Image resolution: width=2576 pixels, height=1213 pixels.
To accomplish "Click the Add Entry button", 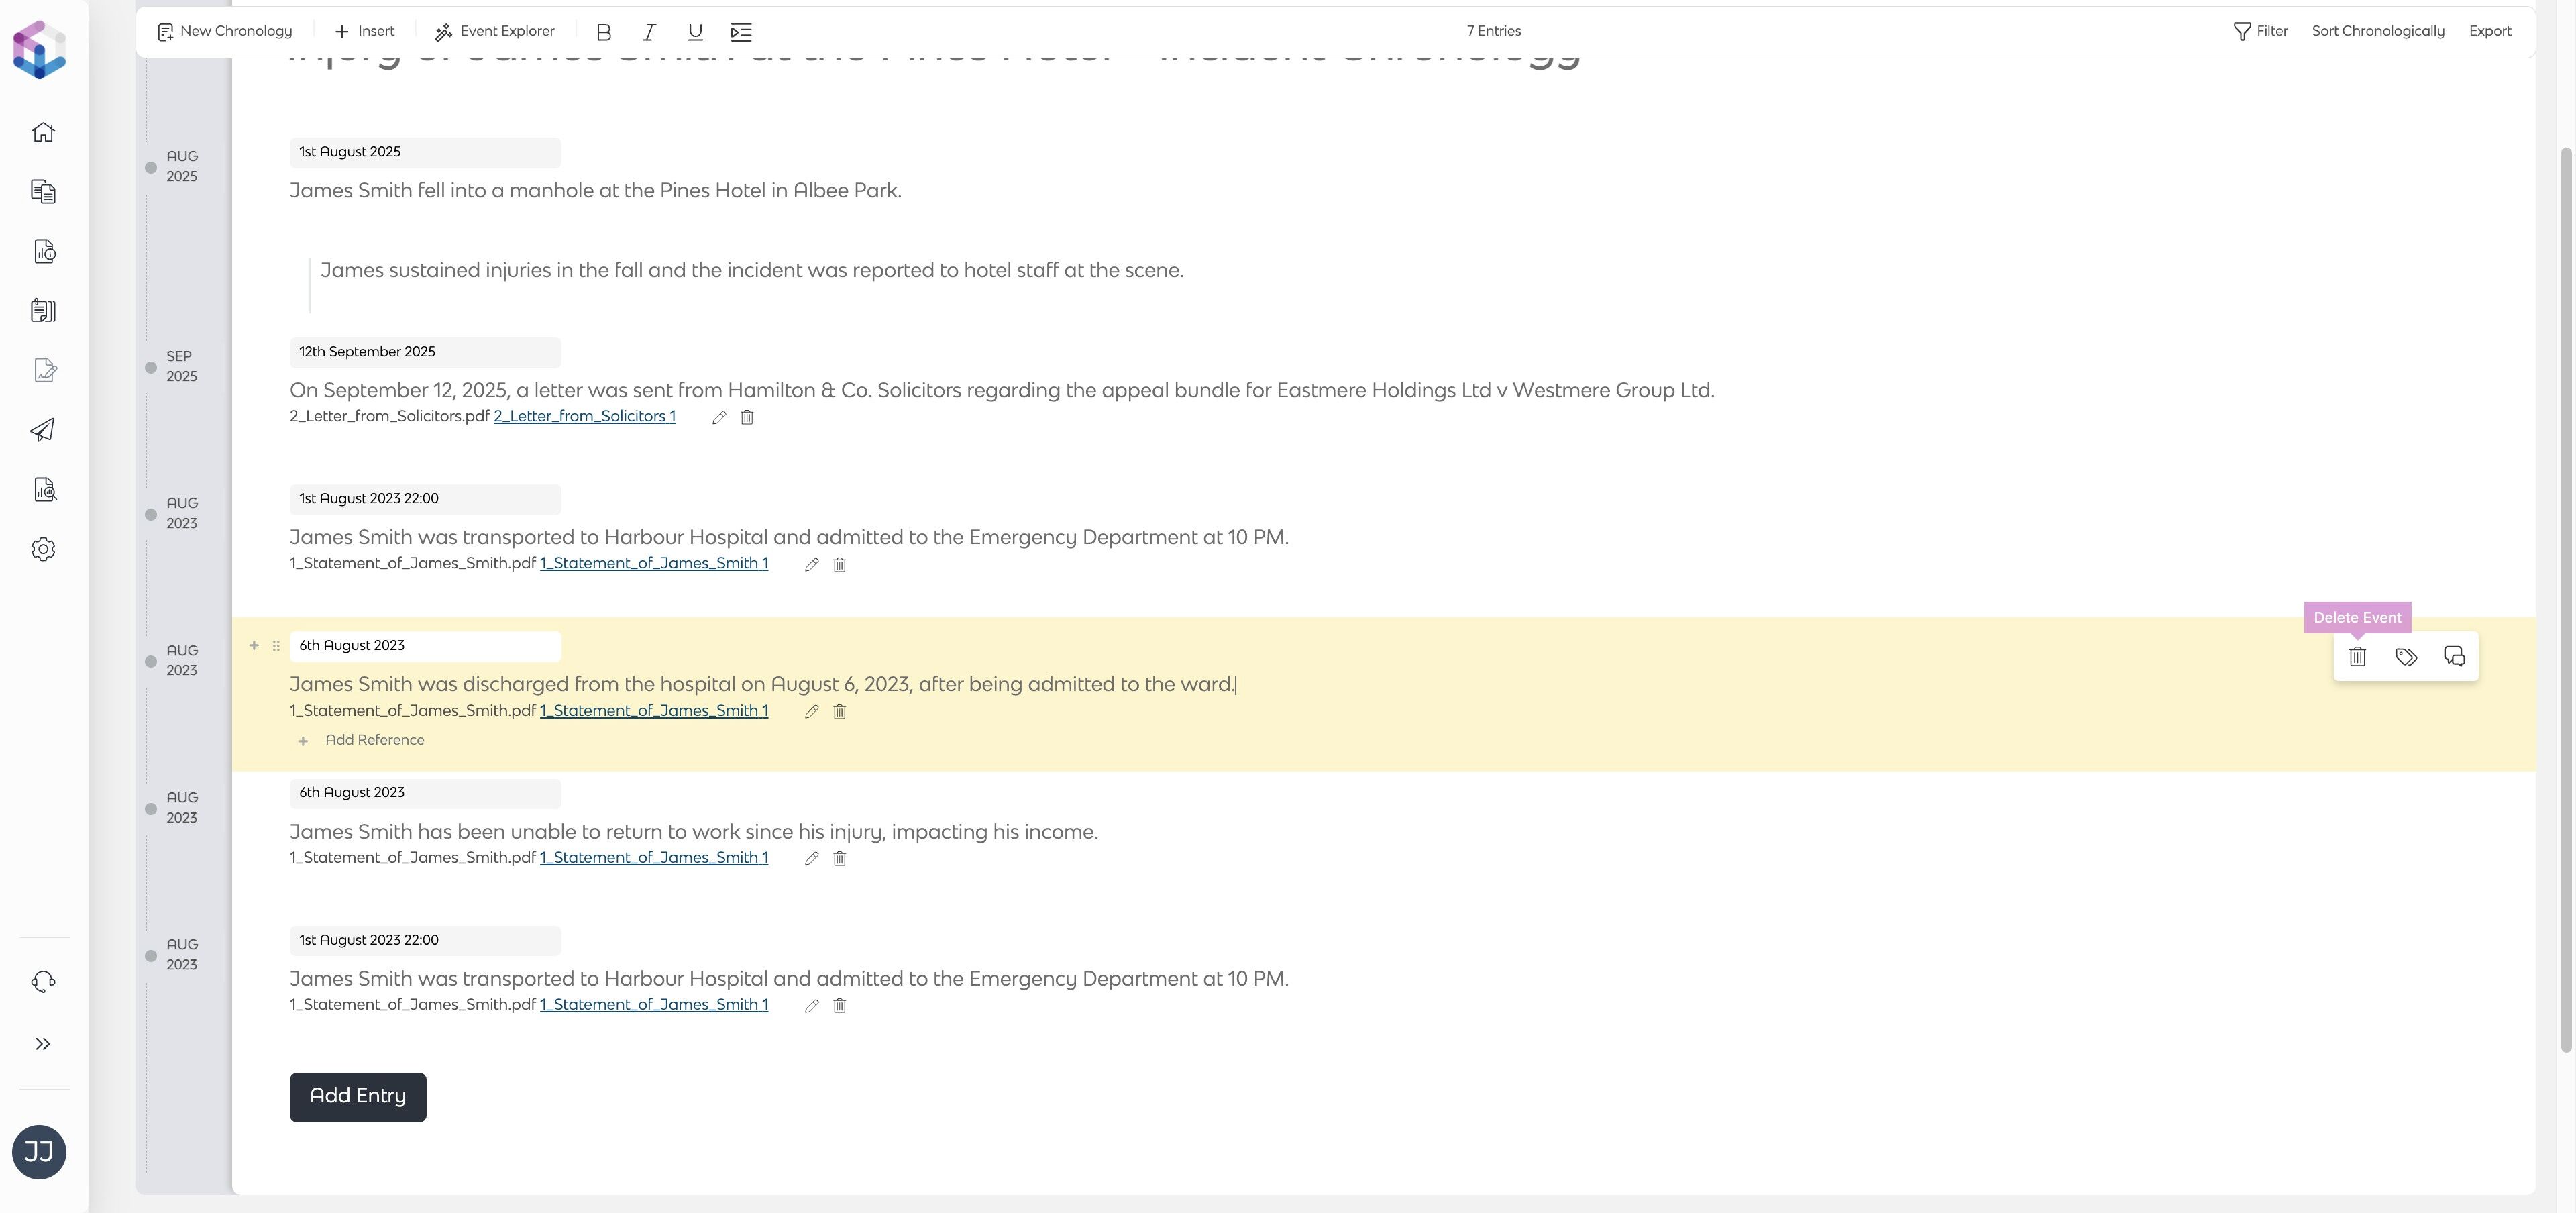I will point(358,1097).
